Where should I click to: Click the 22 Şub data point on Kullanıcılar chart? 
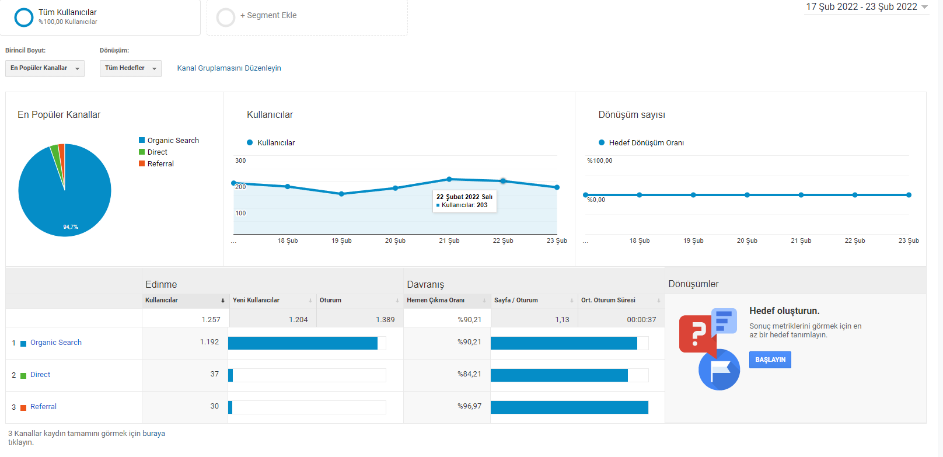(x=503, y=181)
